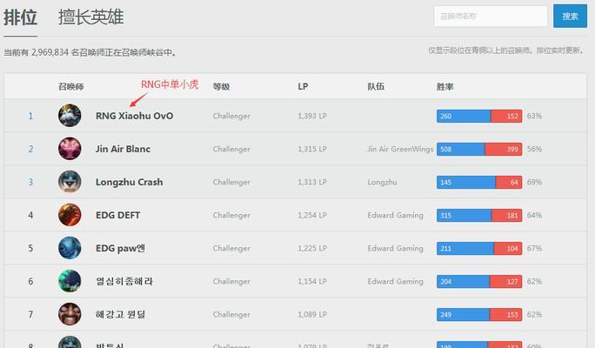Image resolution: width=595 pixels, height=348 pixels.
Task: Click Challenger tier in EDG DEFT row
Action: pyautogui.click(x=231, y=215)
